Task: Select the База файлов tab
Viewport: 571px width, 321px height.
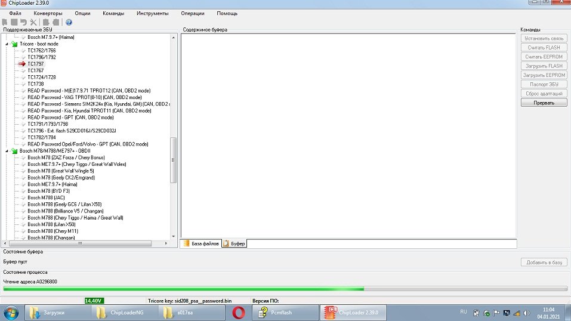Action: pos(200,243)
